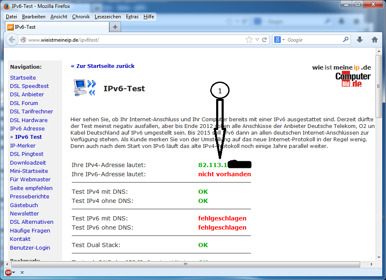Open the Benutzer-Login link in sidebar
The height and width of the screenshot is (280, 386).
pos(30,247)
